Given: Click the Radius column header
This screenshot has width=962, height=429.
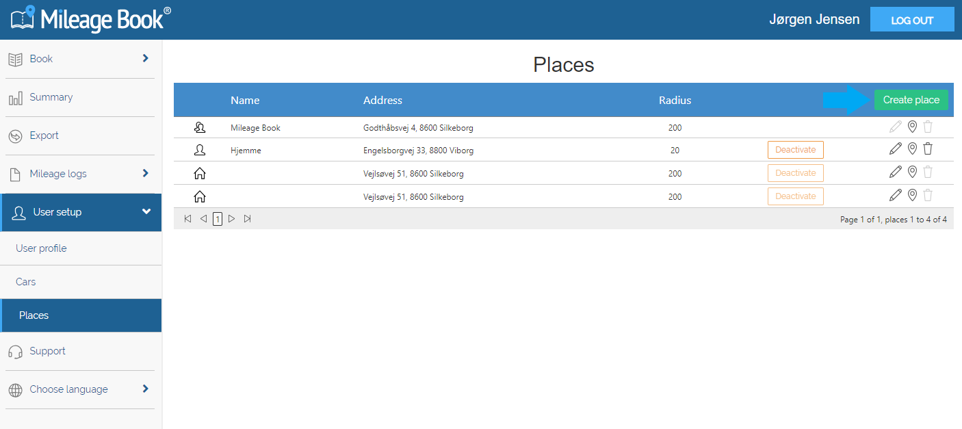Looking at the screenshot, I should pyautogui.click(x=675, y=100).
